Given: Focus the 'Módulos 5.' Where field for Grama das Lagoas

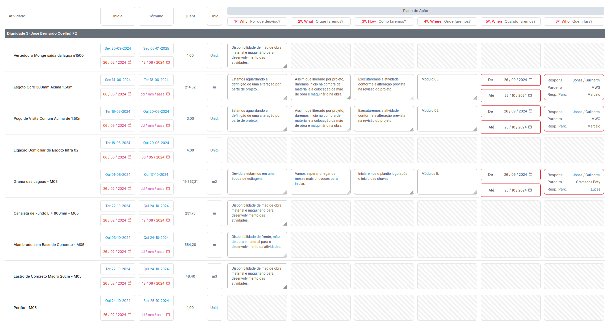Looking at the screenshot, I should (447, 182).
